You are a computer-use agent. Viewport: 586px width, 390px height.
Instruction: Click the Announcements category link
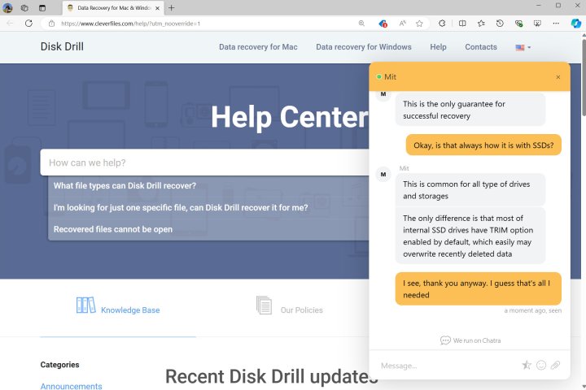click(71, 386)
